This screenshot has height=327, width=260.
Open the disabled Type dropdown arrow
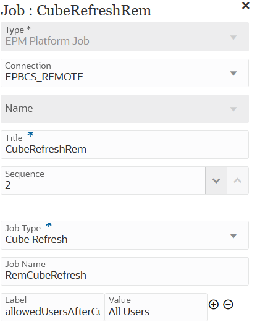point(233,37)
